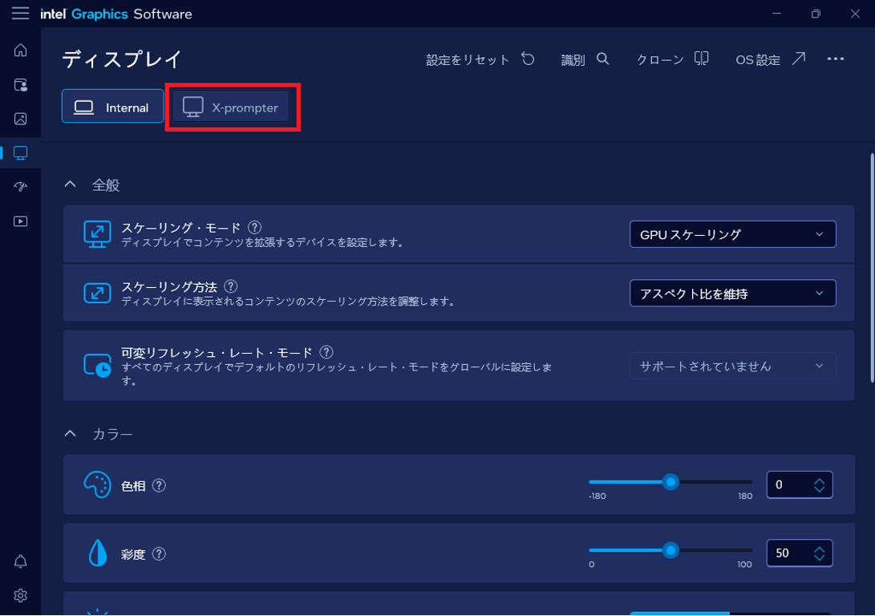Screen dimensions: 875x616
Task: Click help icon beside 彩度
Action: (159, 554)
